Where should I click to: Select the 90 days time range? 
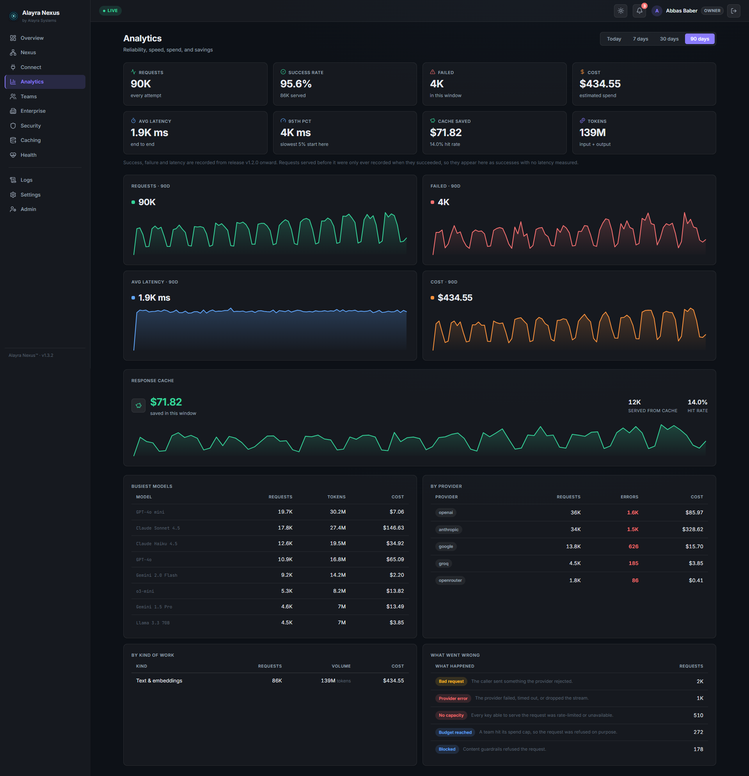(x=700, y=39)
